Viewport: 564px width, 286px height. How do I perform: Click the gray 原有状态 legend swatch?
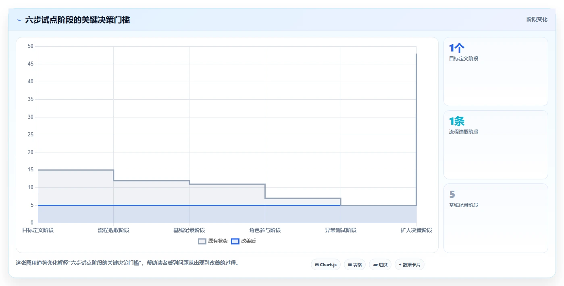tap(202, 241)
